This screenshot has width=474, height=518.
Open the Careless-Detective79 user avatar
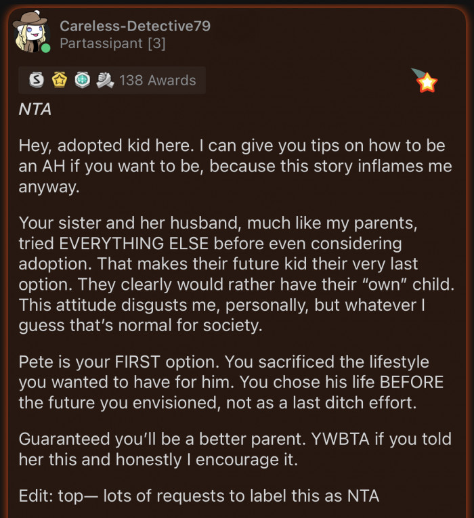[x=31, y=31]
